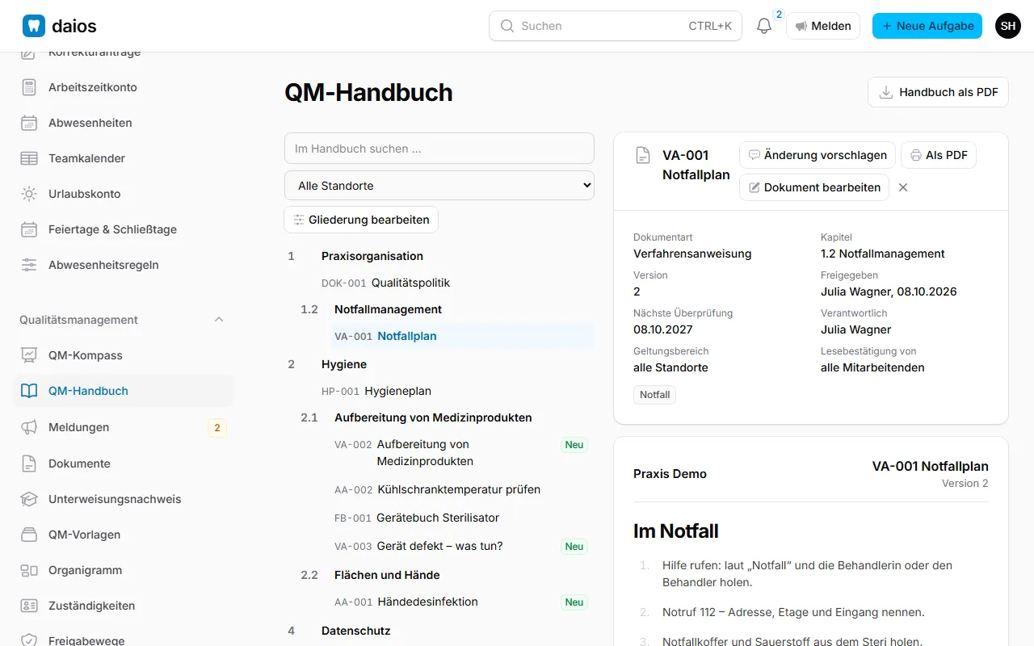Click the Meldungen megaphone icon
The width and height of the screenshot is (1034, 646).
coord(29,427)
